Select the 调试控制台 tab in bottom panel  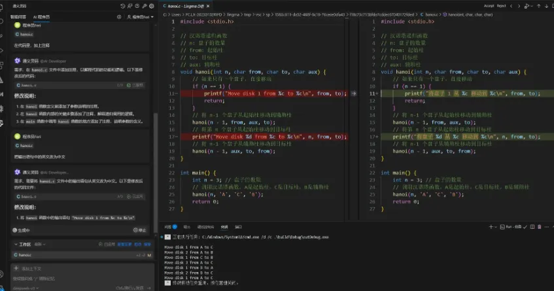point(205,227)
